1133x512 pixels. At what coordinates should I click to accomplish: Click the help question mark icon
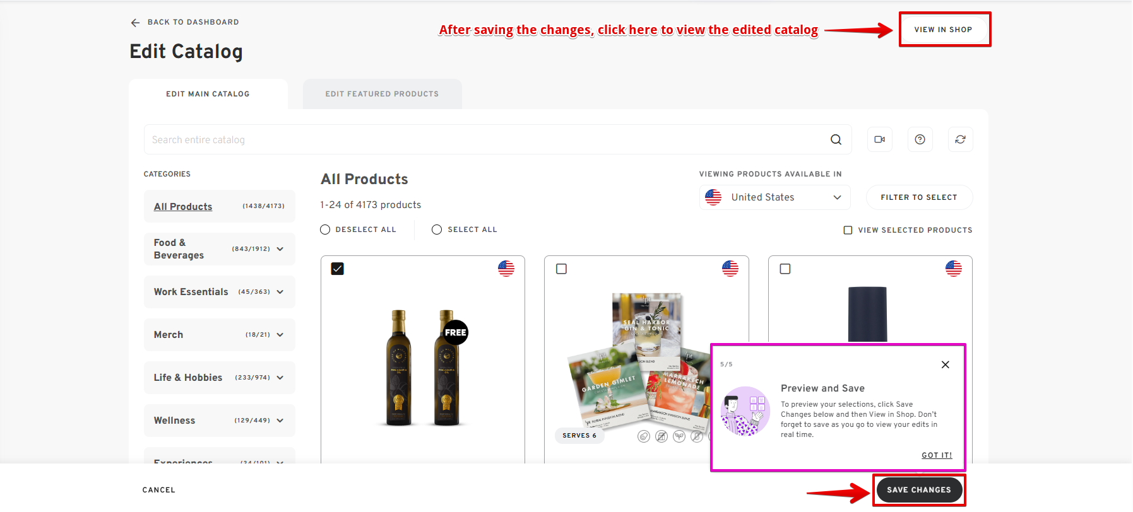920,139
